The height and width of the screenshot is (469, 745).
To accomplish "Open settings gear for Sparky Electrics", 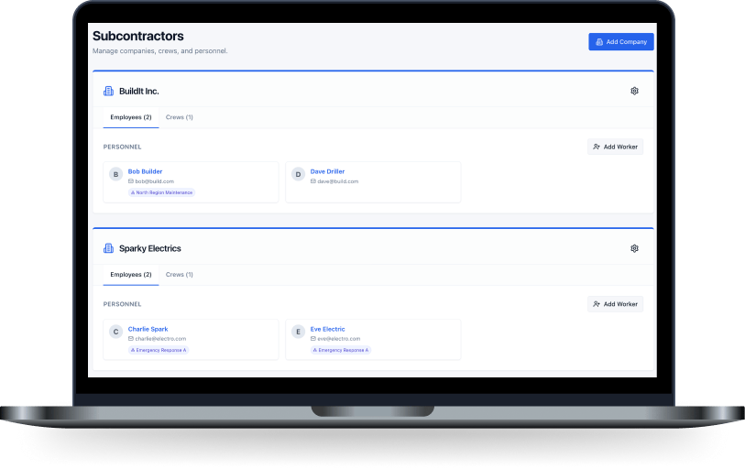I will point(634,248).
